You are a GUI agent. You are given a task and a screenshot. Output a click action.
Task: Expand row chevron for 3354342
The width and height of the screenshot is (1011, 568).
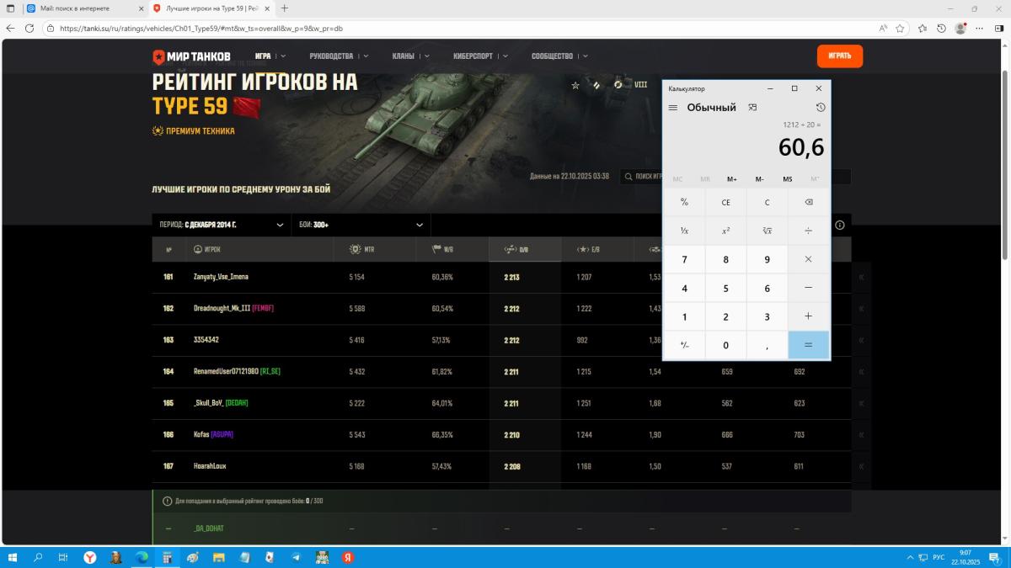pyautogui.click(x=861, y=340)
